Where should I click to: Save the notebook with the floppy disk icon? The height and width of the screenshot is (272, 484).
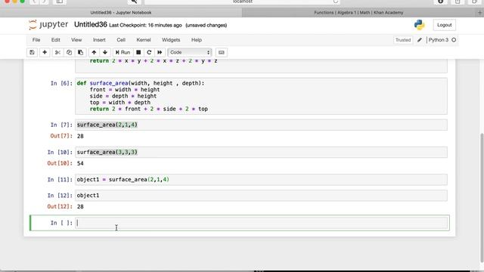(x=32, y=52)
